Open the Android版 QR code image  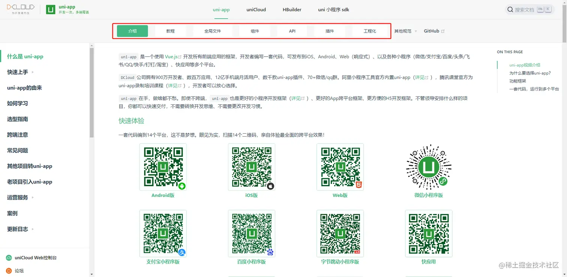(163, 167)
